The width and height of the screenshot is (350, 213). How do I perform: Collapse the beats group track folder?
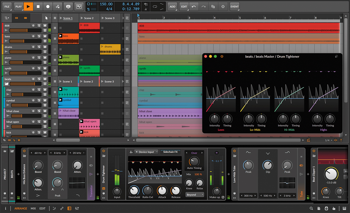tap(6, 84)
